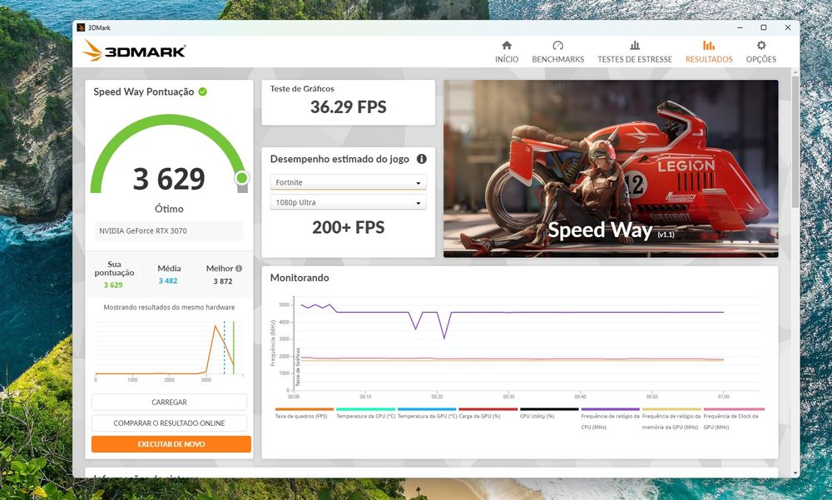Viewport: 832px width, 500px height.
Task: Open the Fortnite game dropdown
Action: pyautogui.click(x=348, y=182)
